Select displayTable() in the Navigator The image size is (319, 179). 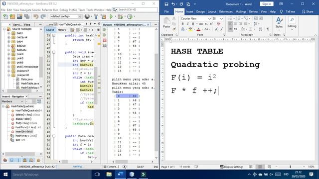(23, 119)
